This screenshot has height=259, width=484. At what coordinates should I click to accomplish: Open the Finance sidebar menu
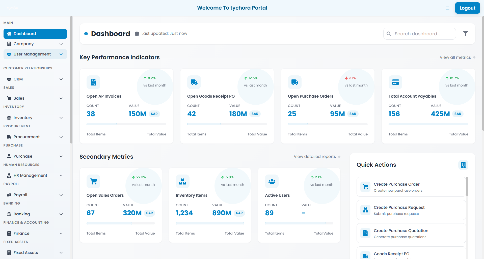(35, 234)
